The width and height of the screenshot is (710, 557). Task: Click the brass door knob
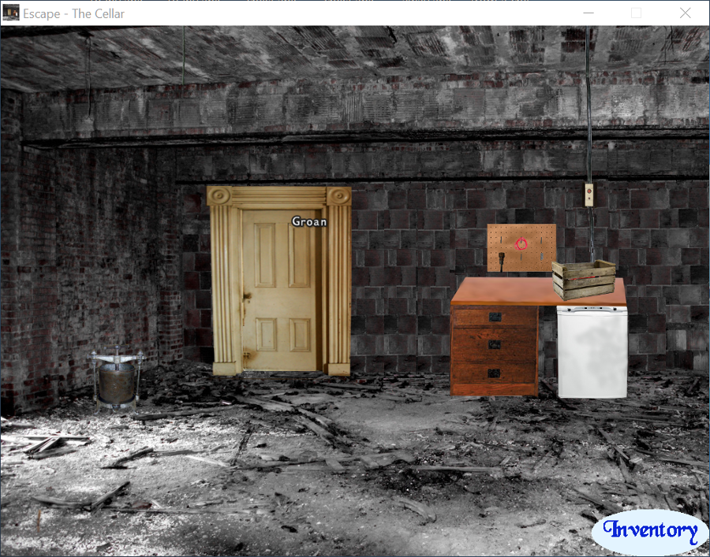(x=247, y=296)
